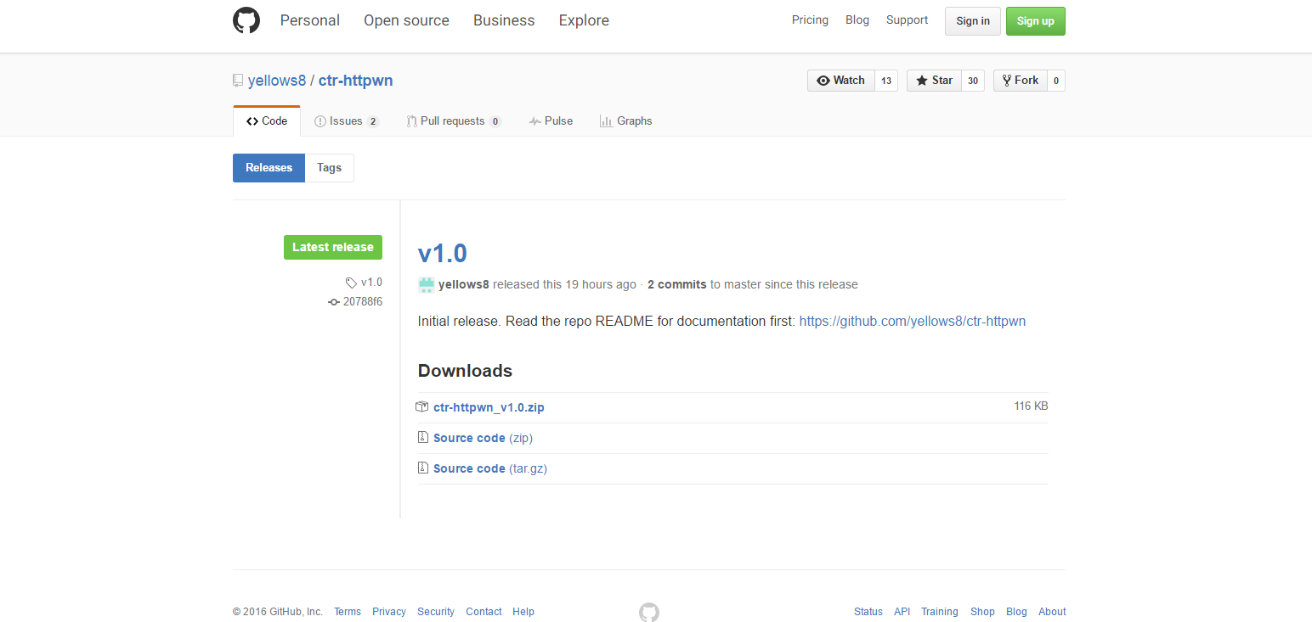The image size is (1312, 622).
Task: Click the repository book icon near yellows8
Action: (x=238, y=81)
